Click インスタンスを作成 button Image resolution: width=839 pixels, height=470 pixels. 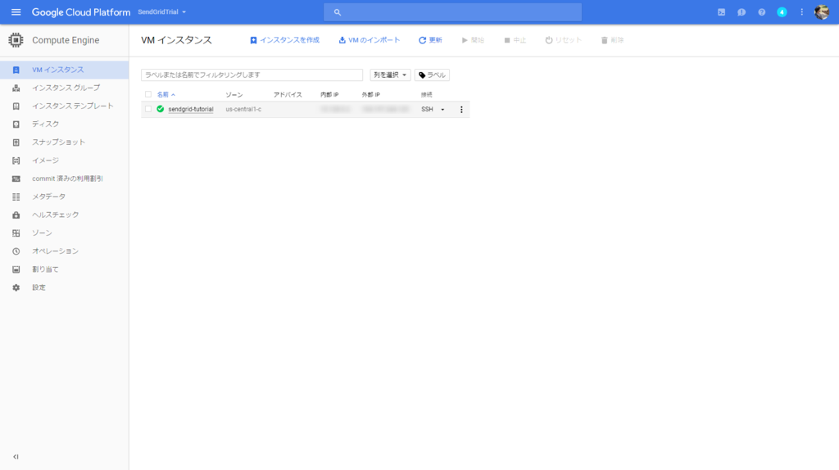(284, 40)
